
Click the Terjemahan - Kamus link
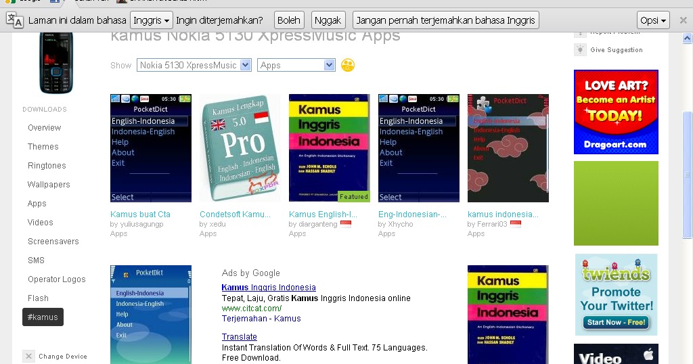click(x=261, y=319)
